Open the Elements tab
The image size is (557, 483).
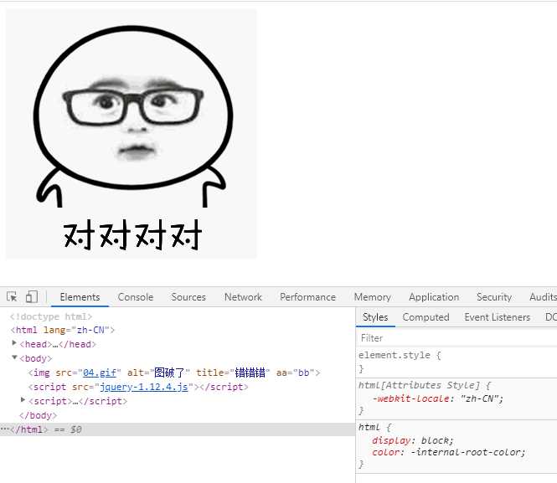tap(80, 297)
